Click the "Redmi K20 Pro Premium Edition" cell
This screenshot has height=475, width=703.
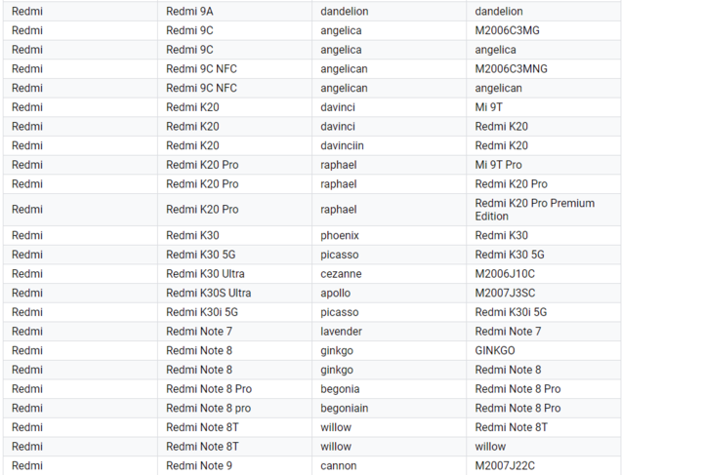[x=534, y=210]
